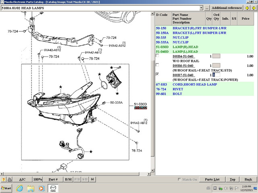Click part number DHB4-51-040
This screenshot has width=258, height=193.
click(183, 56)
